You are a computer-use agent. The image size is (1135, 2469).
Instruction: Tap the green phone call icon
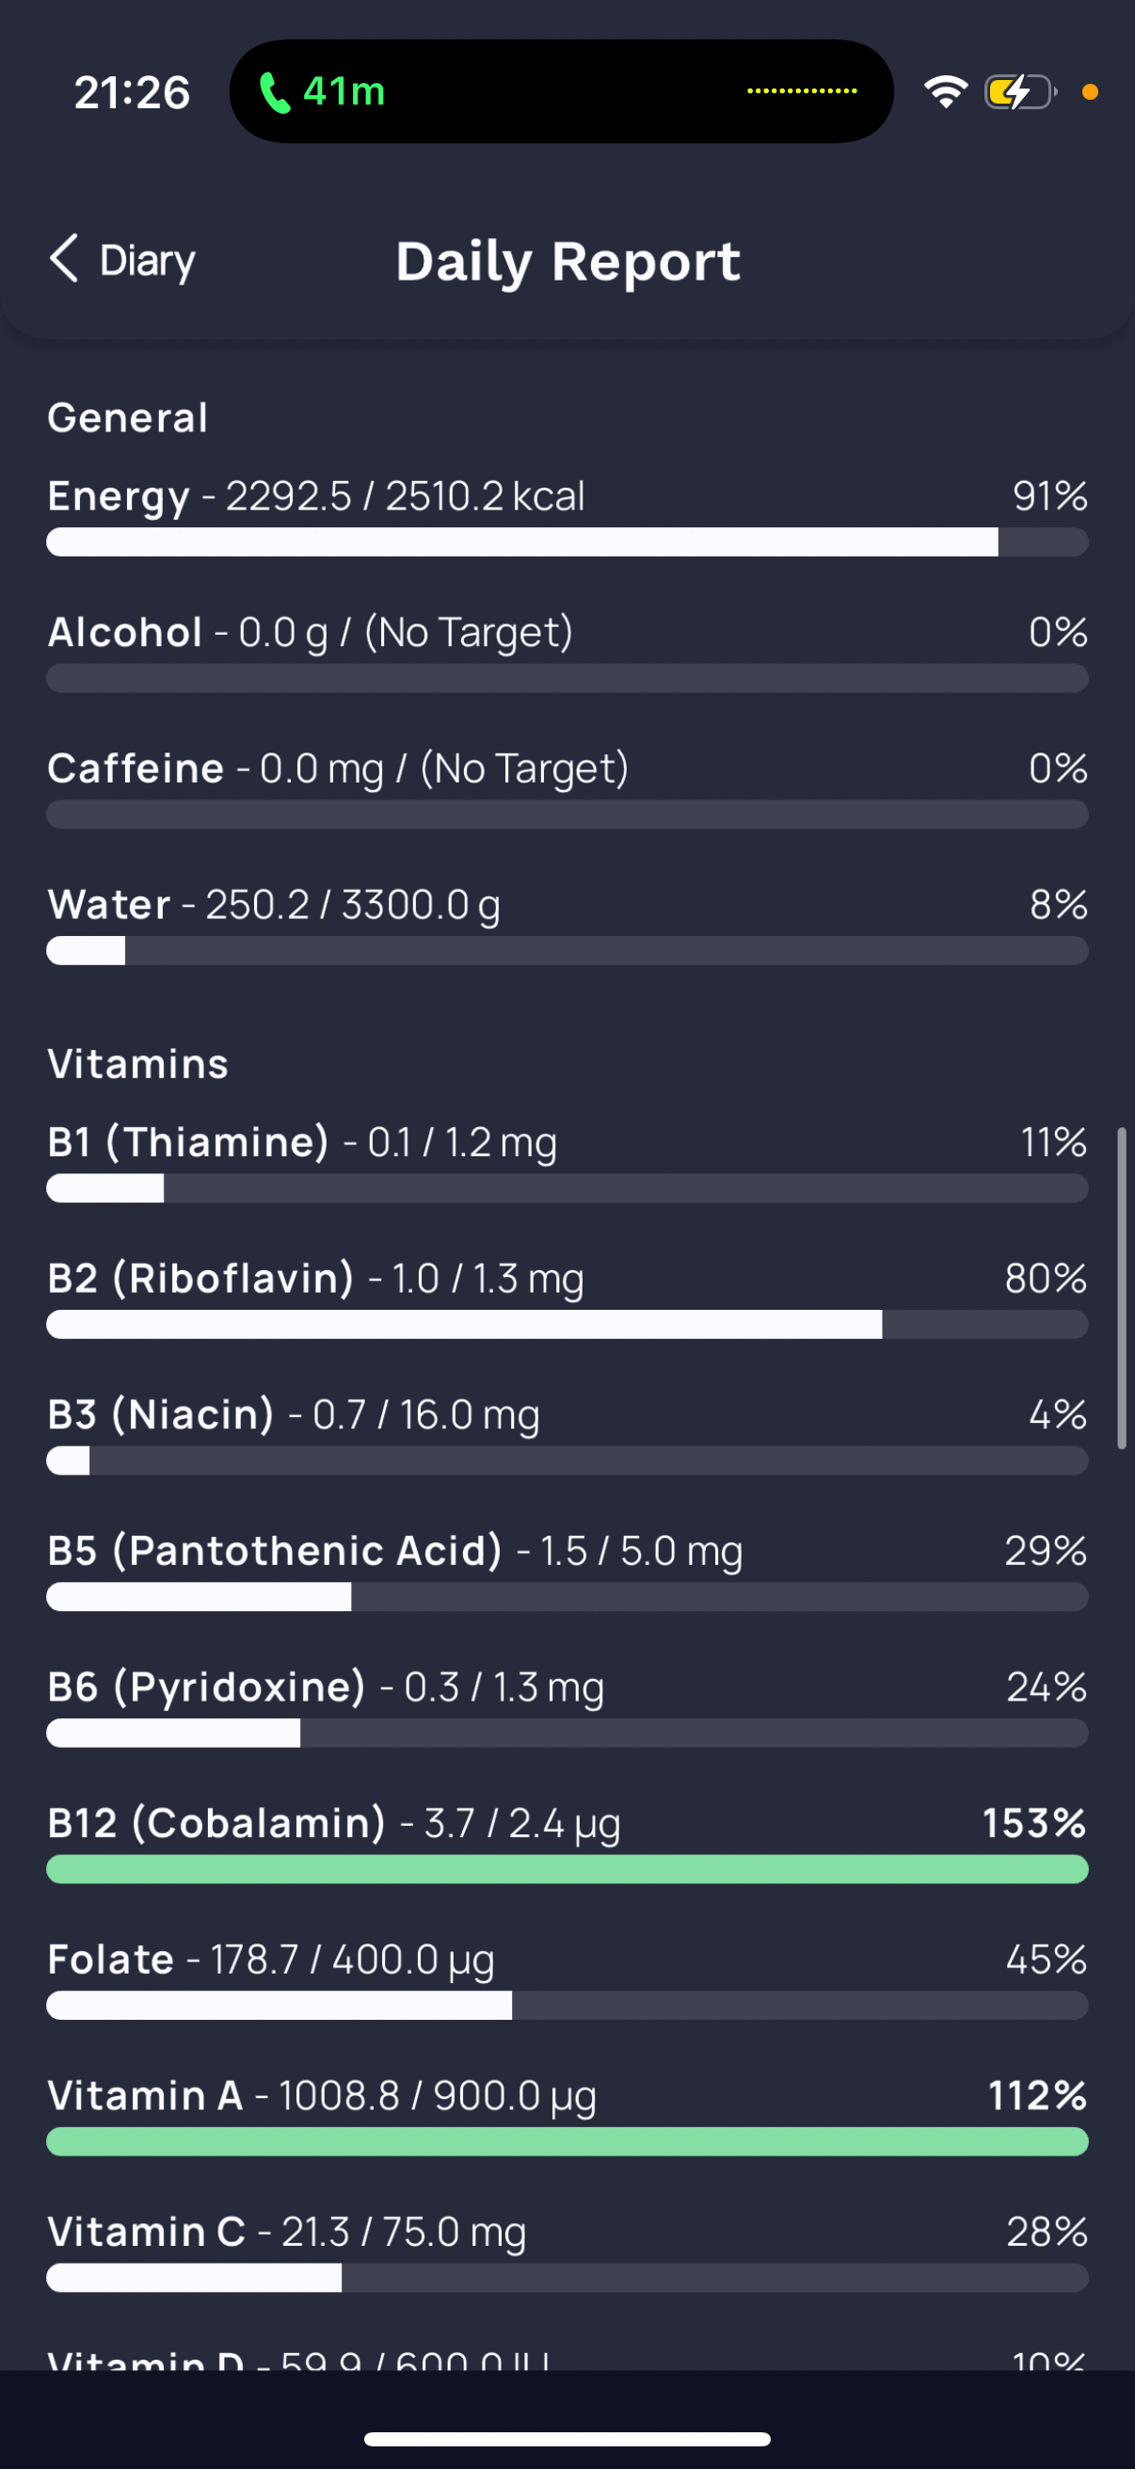[275, 92]
